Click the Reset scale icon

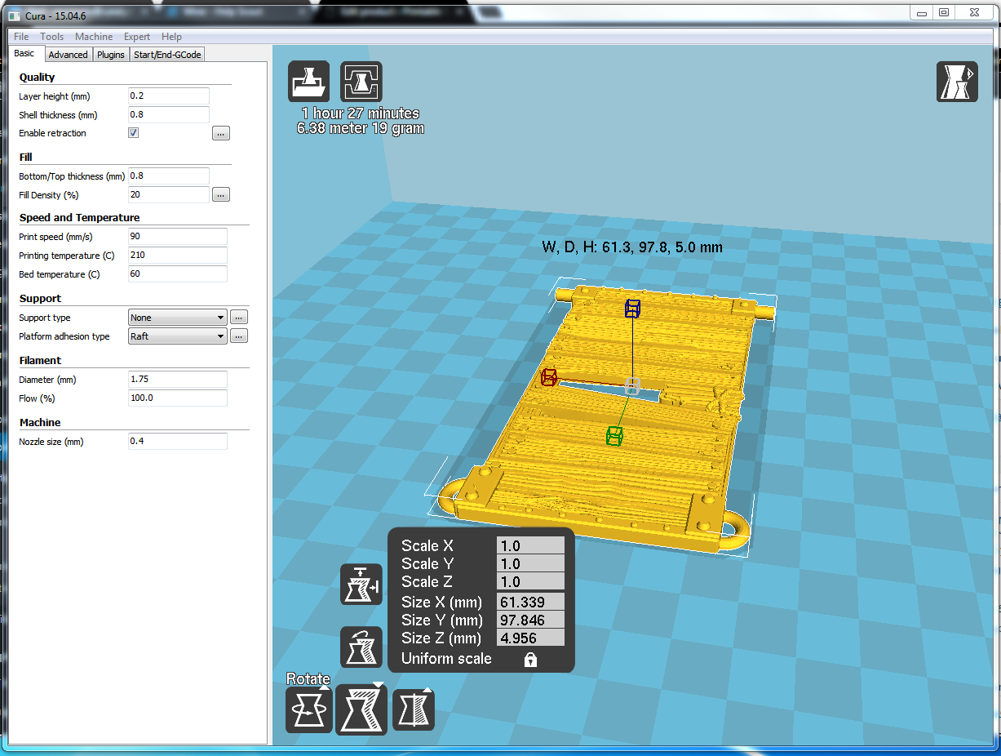click(x=361, y=647)
